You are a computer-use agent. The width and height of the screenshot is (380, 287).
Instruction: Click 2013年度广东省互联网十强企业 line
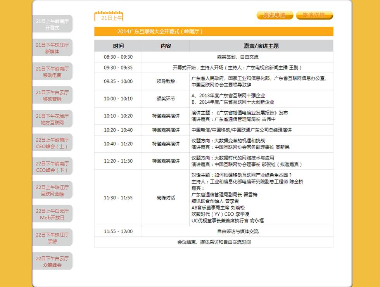point(228,95)
